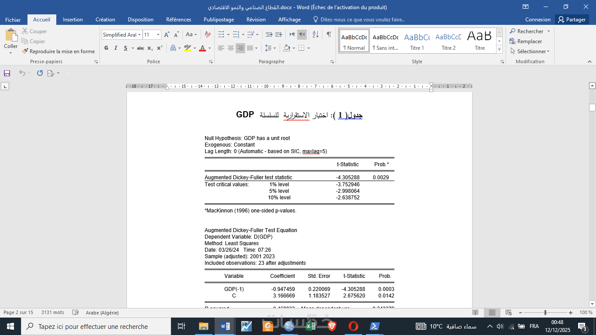596x335 pixels.
Task: Redo or repeat the last action
Action: pyautogui.click(x=40, y=73)
